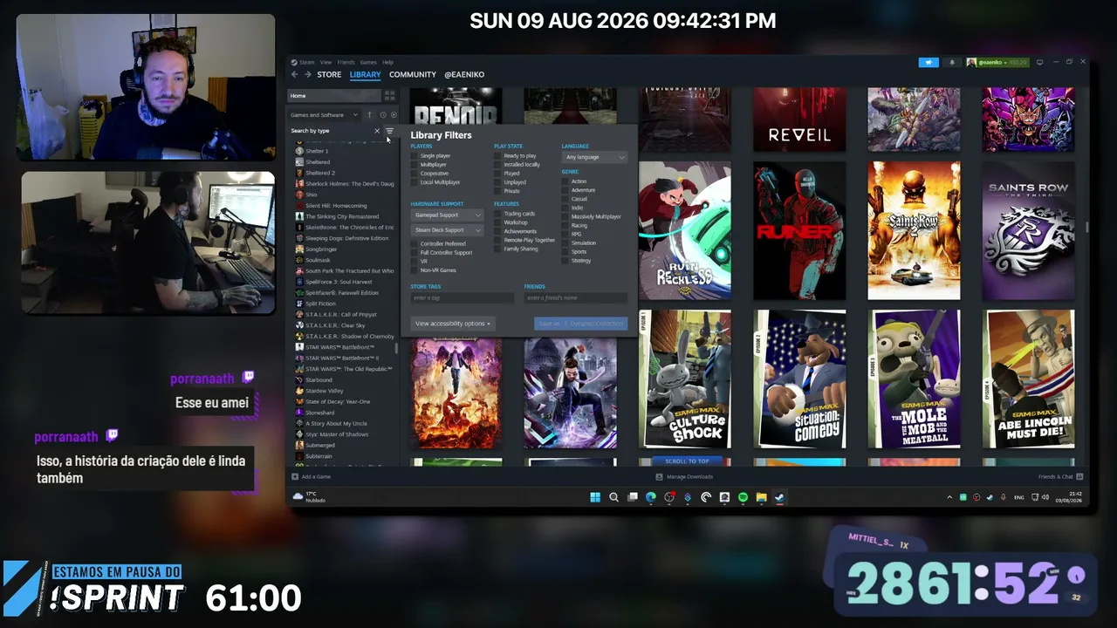Image resolution: width=1117 pixels, height=628 pixels.
Task: Click the Friends name input field
Action: [576, 298]
